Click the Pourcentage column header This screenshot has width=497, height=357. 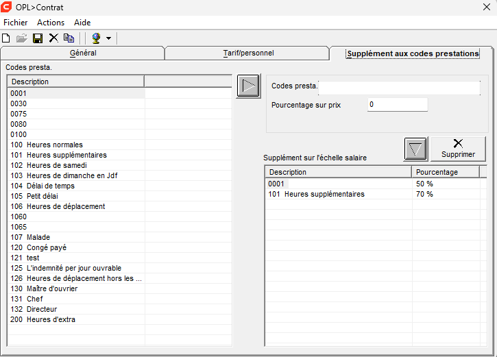pyautogui.click(x=446, y=172)
